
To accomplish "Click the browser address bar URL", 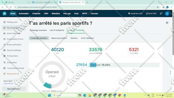I will 37,7.
